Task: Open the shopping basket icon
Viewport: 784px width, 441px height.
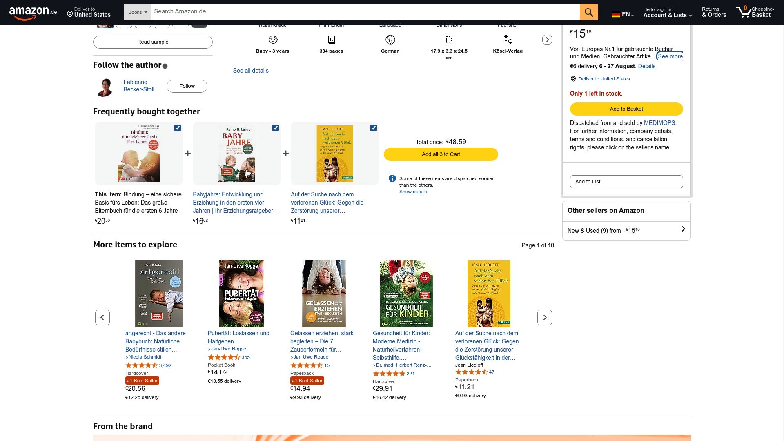Action: tap(743, 12)
